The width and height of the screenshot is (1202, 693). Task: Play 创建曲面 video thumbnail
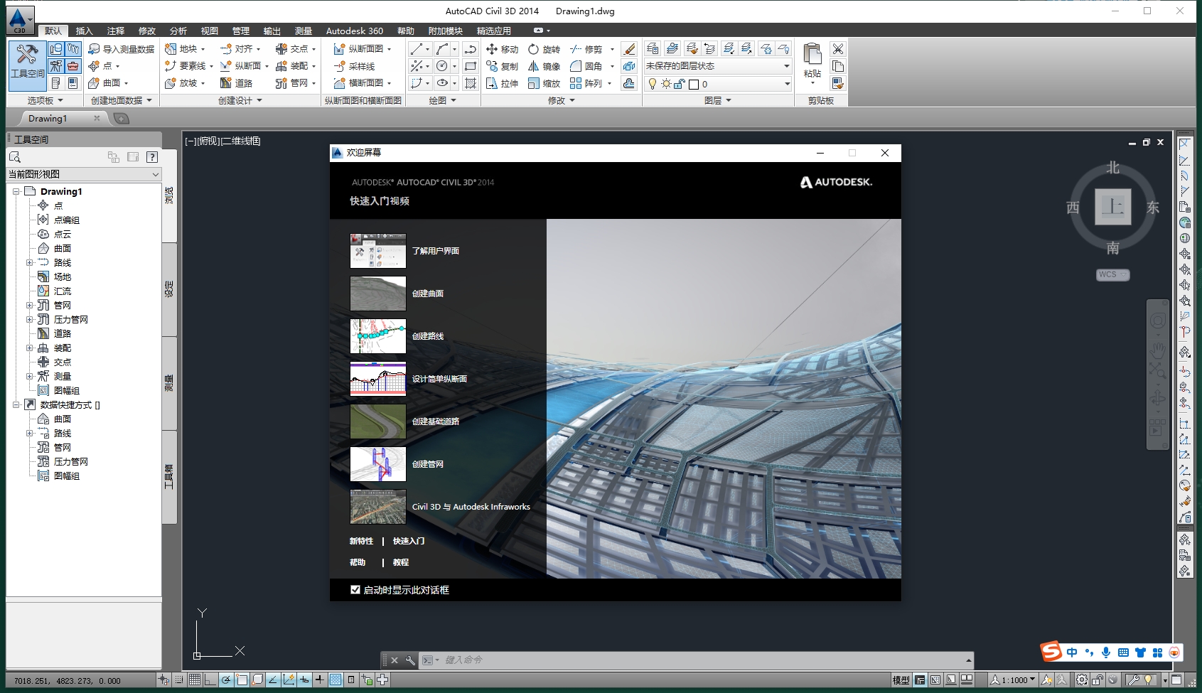tap(378, 294)
